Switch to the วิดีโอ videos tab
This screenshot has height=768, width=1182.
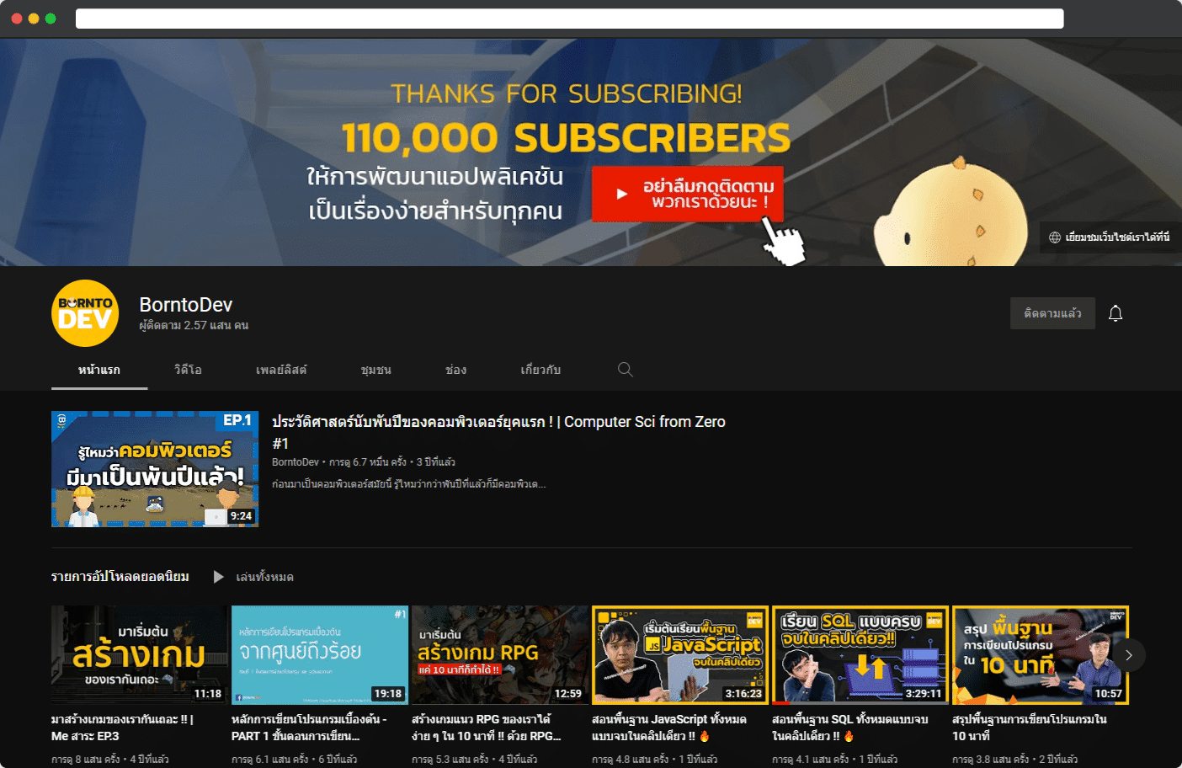(188, 370)
